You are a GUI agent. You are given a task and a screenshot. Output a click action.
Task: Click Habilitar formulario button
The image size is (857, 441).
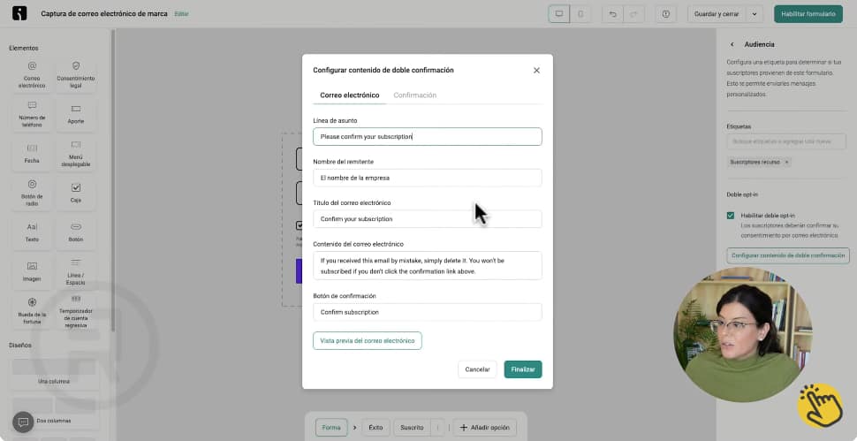coord(808,13)
